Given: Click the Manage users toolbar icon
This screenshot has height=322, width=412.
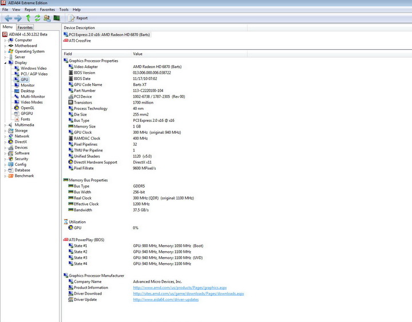Looking at the screenshot, I should click(47, 18).
